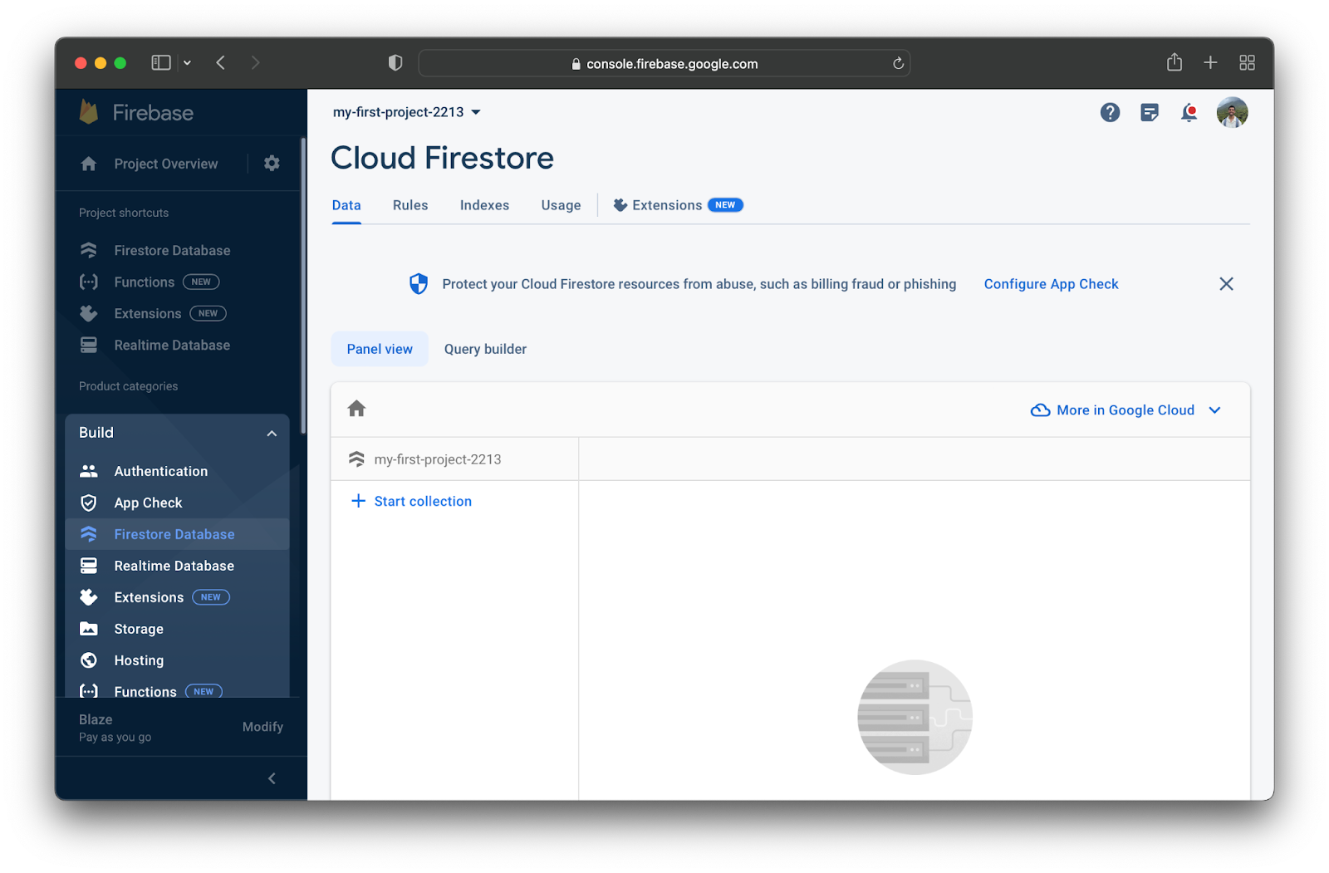Open the project settings gear
1329x873 pixels.
[x=272, y=163]
